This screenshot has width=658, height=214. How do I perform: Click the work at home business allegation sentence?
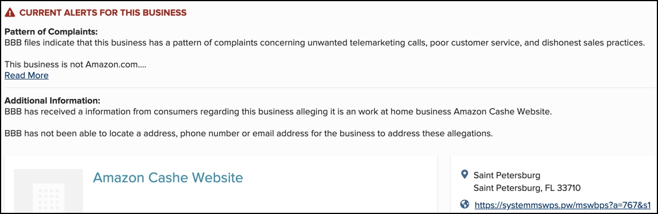click(x=277, y=112)
